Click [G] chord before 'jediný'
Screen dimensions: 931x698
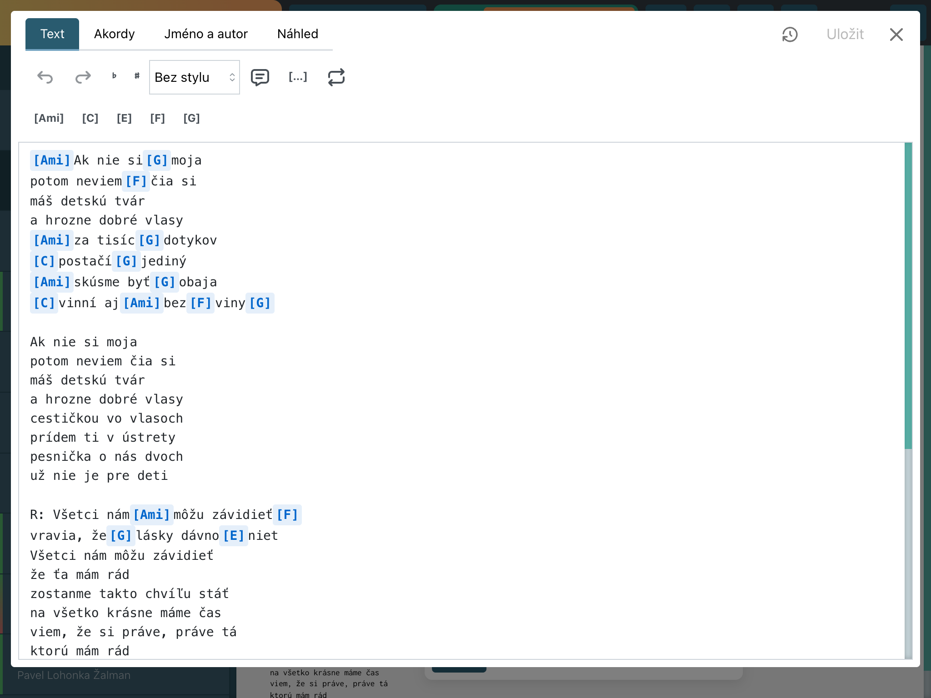click(x=126, y=261)
